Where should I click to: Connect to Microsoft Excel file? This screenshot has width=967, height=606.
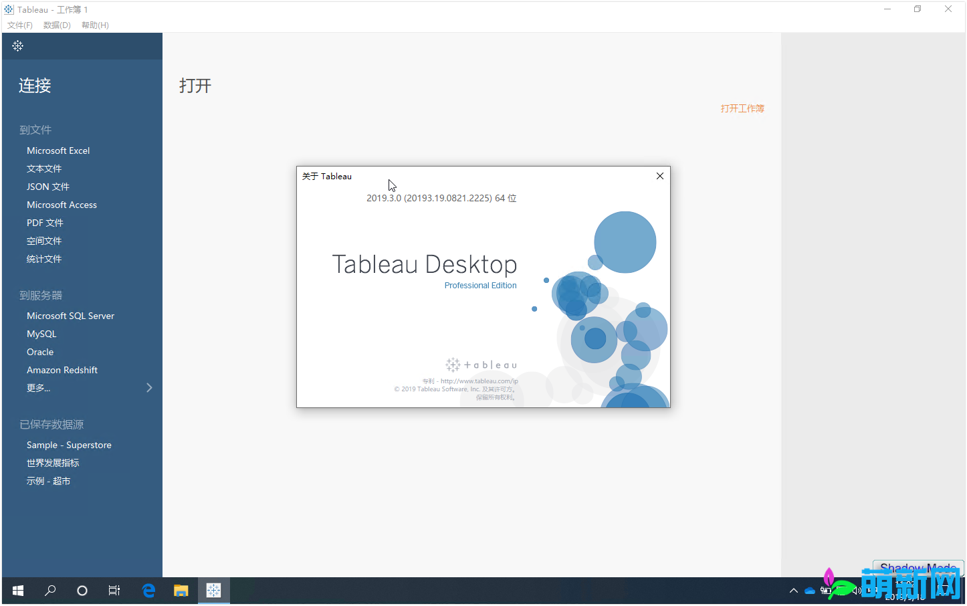point(58,150)
